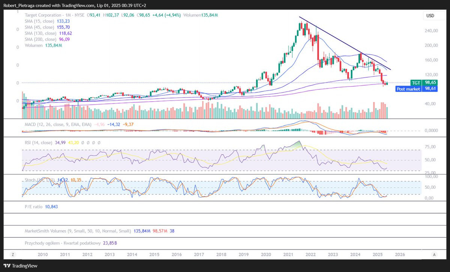Image resolution: width=450 pixels, height=272 pixels.
Task: Click the 23,85B revenue value
Action: click(110, 243)
